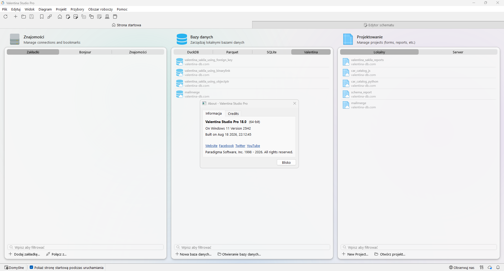Click the Blisko button in About dialog
504x271 pixels.
pos(286,162)
